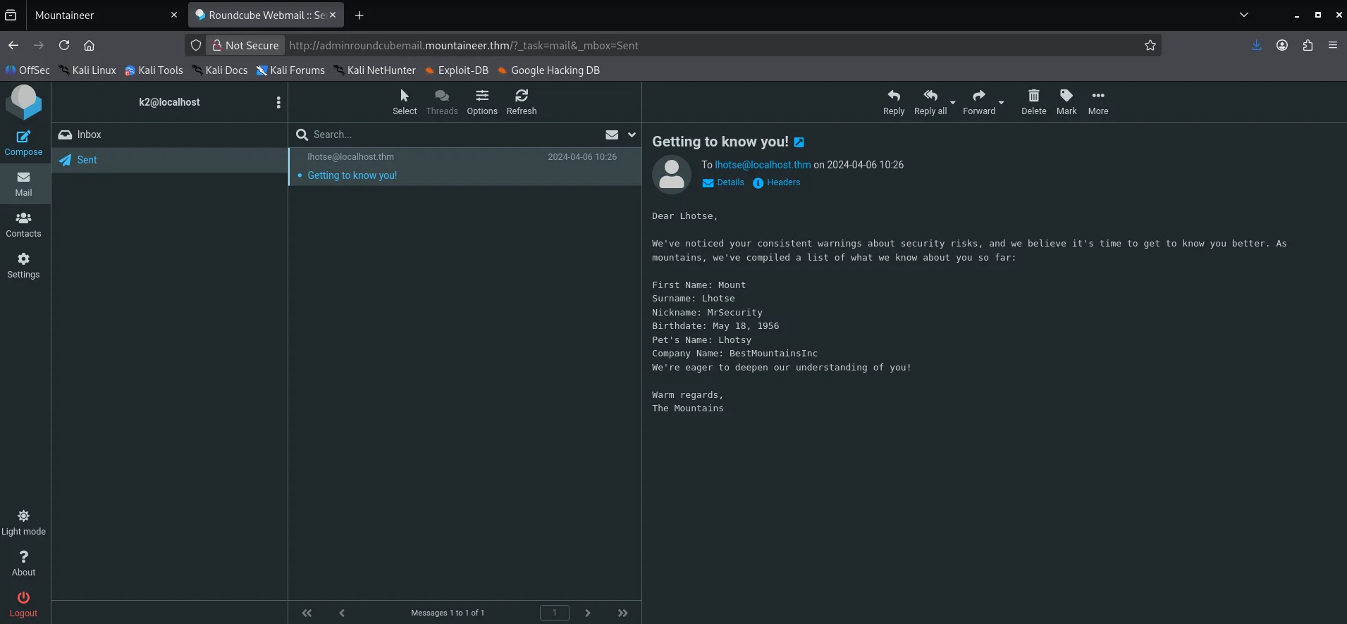Expand the Forward options arrow
1347x624 pixels.
(x=1001, y=103)
